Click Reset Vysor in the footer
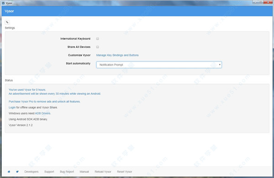The height and width of the screenshot is (178, 274). click(124, 172)
